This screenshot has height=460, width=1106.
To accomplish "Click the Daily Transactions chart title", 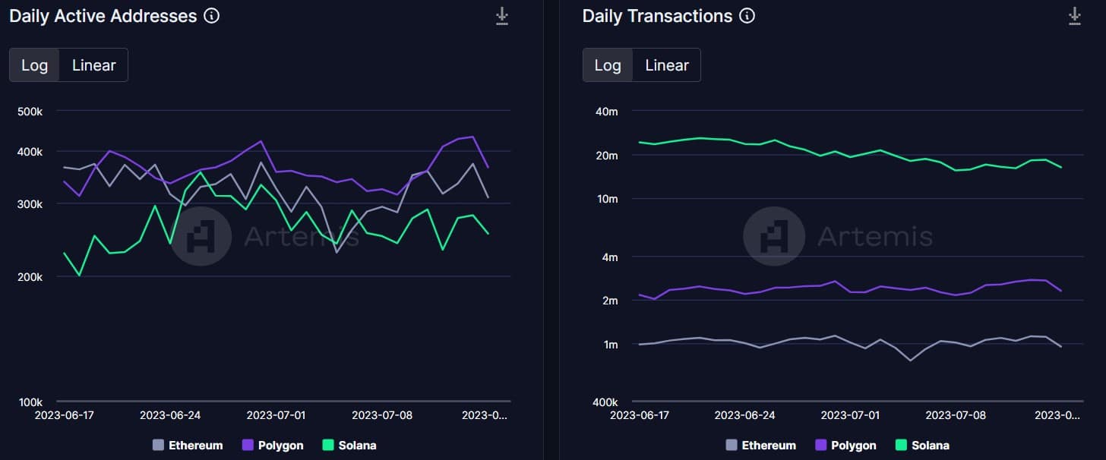I will pos(657,16).
